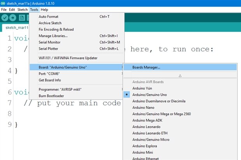Switch to the sketch_mar11a tab
This screenshot has width=241, height=160.
[x=15, y=28]
